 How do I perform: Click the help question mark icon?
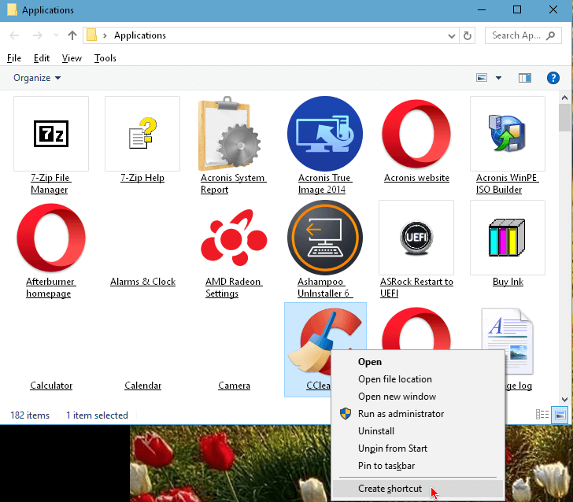tap(553, 78)
